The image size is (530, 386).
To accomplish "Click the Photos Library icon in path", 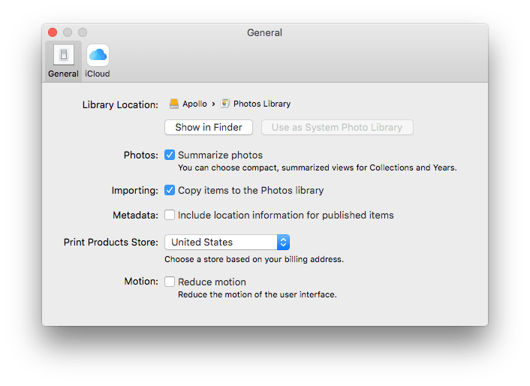I will 224,104.
